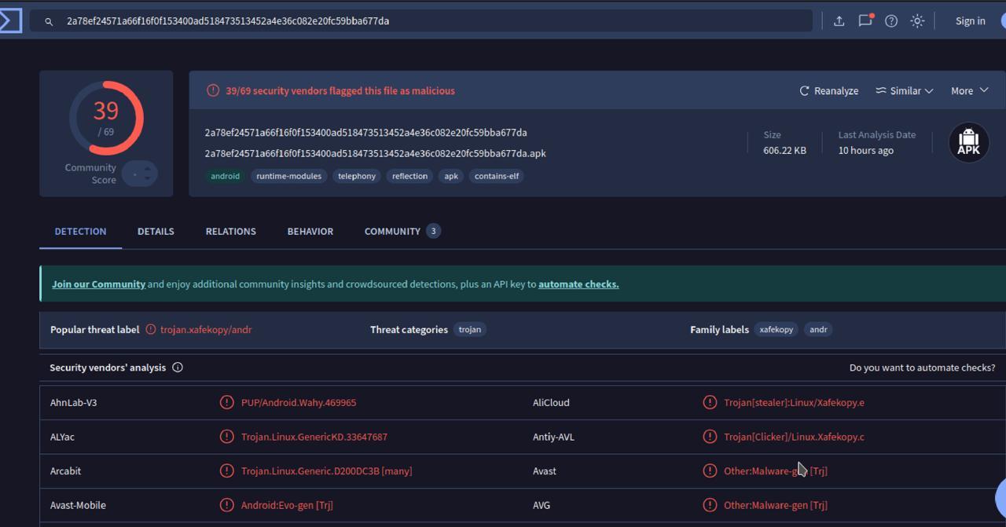Click the Antiy-AVL detection alert icon
1006x527 pixels.
710,437
